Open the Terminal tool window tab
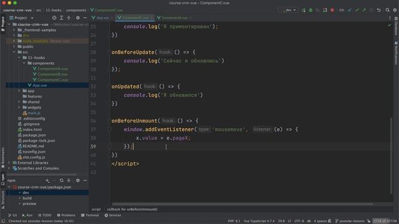Screen dimensions: 399x224 coord(90,215)
